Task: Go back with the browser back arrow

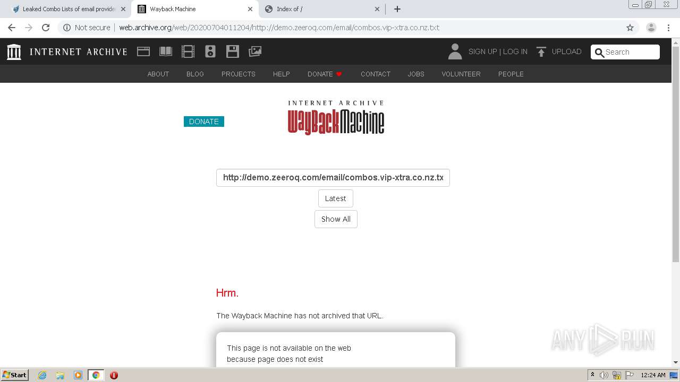Action: tap(12, 28)
